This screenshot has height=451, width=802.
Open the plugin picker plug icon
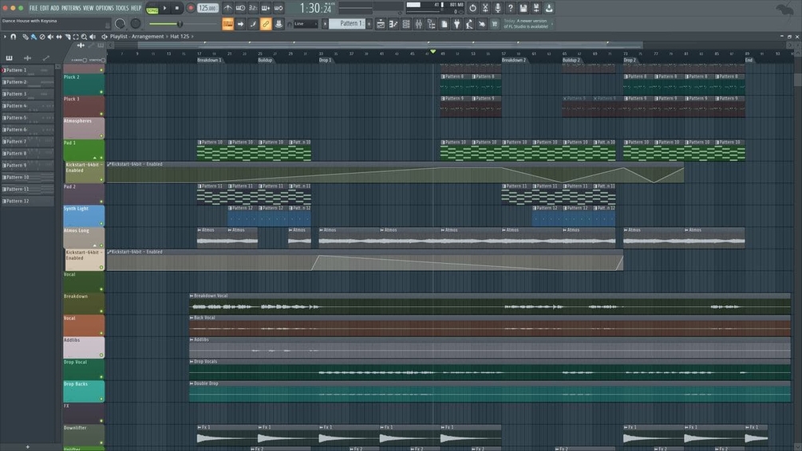click(x=456, y=24)
